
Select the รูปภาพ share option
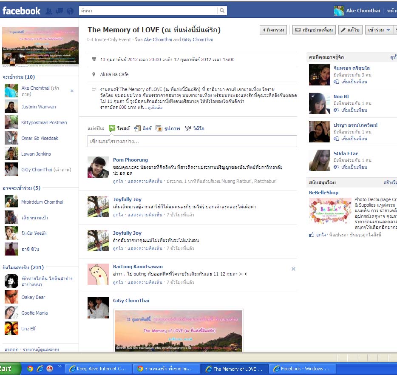click(x=168, y=128)
